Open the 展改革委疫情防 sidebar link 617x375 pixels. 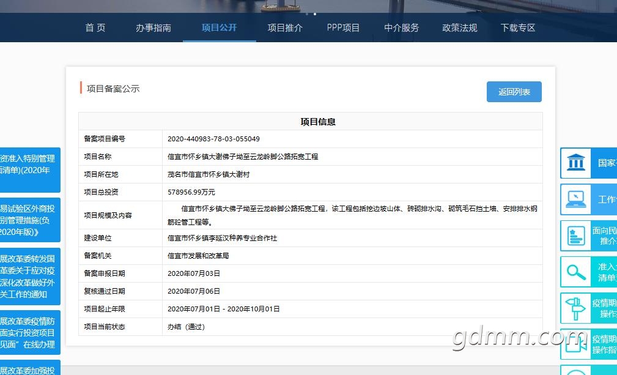click(30, 333)
